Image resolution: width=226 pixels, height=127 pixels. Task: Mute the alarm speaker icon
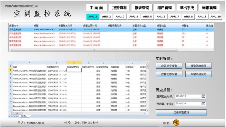pos(176,123)
